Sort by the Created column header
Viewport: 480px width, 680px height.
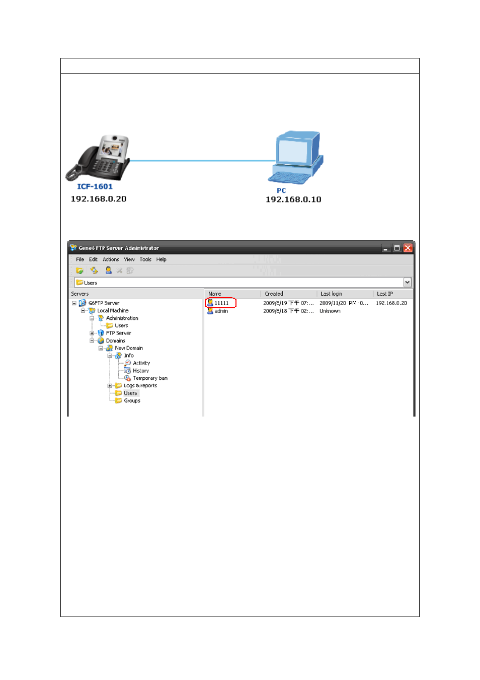click(274, 294)
